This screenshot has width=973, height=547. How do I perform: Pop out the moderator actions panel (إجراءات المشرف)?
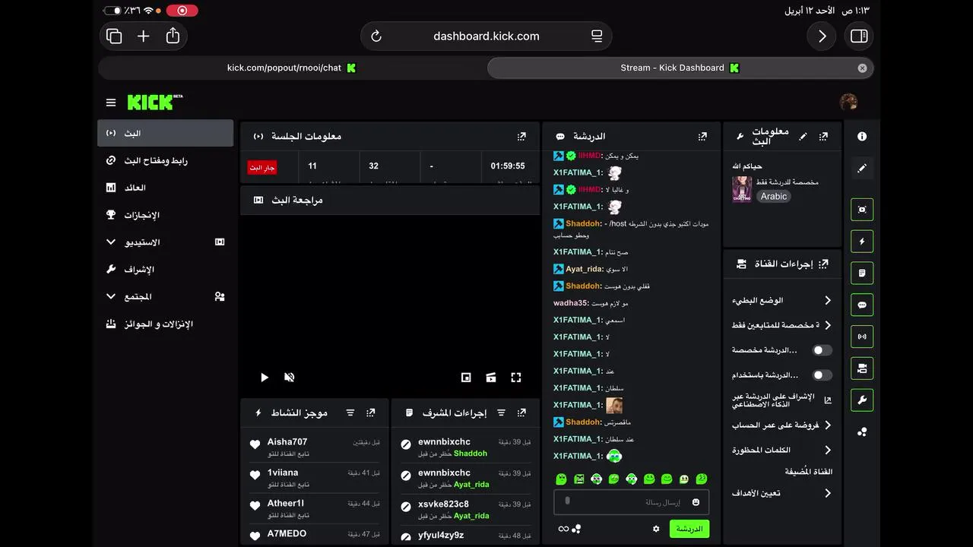coord(521,413)
